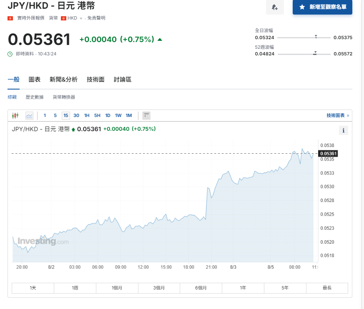Select the 1年 timeframe button
This screenshot has height=309, width=364.
[x=243, y=288]
